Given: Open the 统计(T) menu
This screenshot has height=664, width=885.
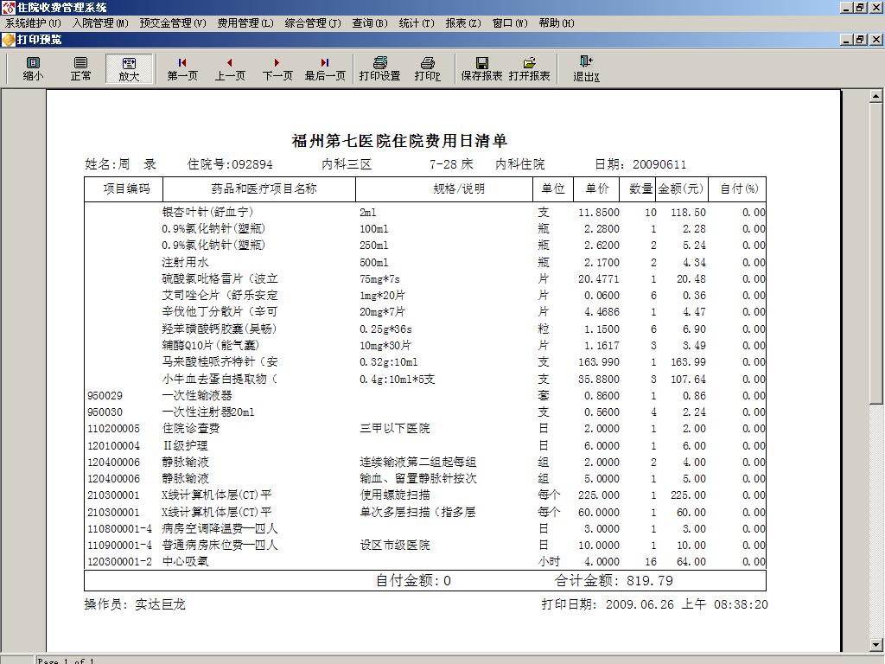Looking at the screenshot, I should [x=417, y=23].
